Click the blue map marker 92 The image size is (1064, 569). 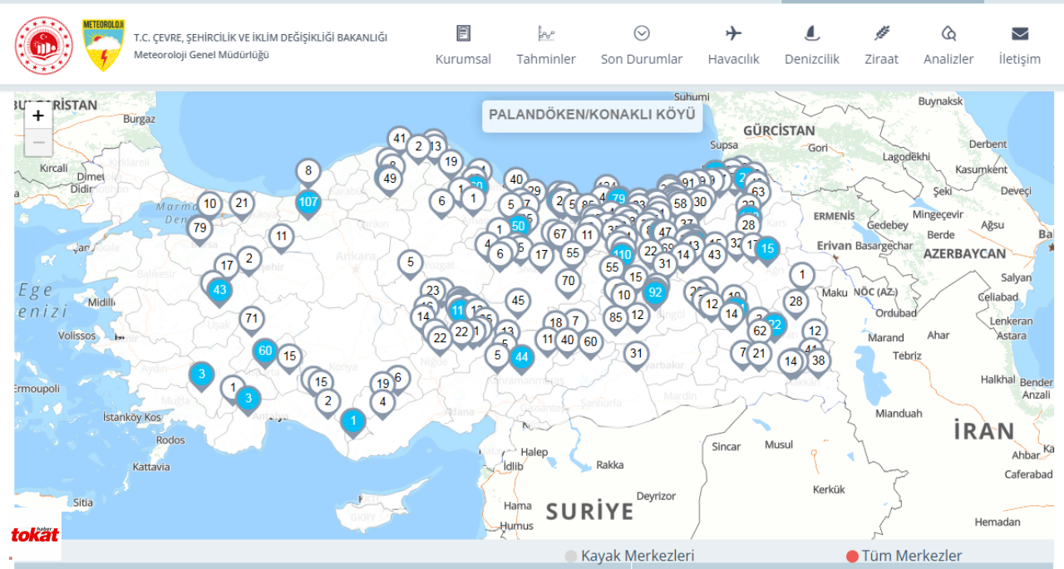[655, 292]
